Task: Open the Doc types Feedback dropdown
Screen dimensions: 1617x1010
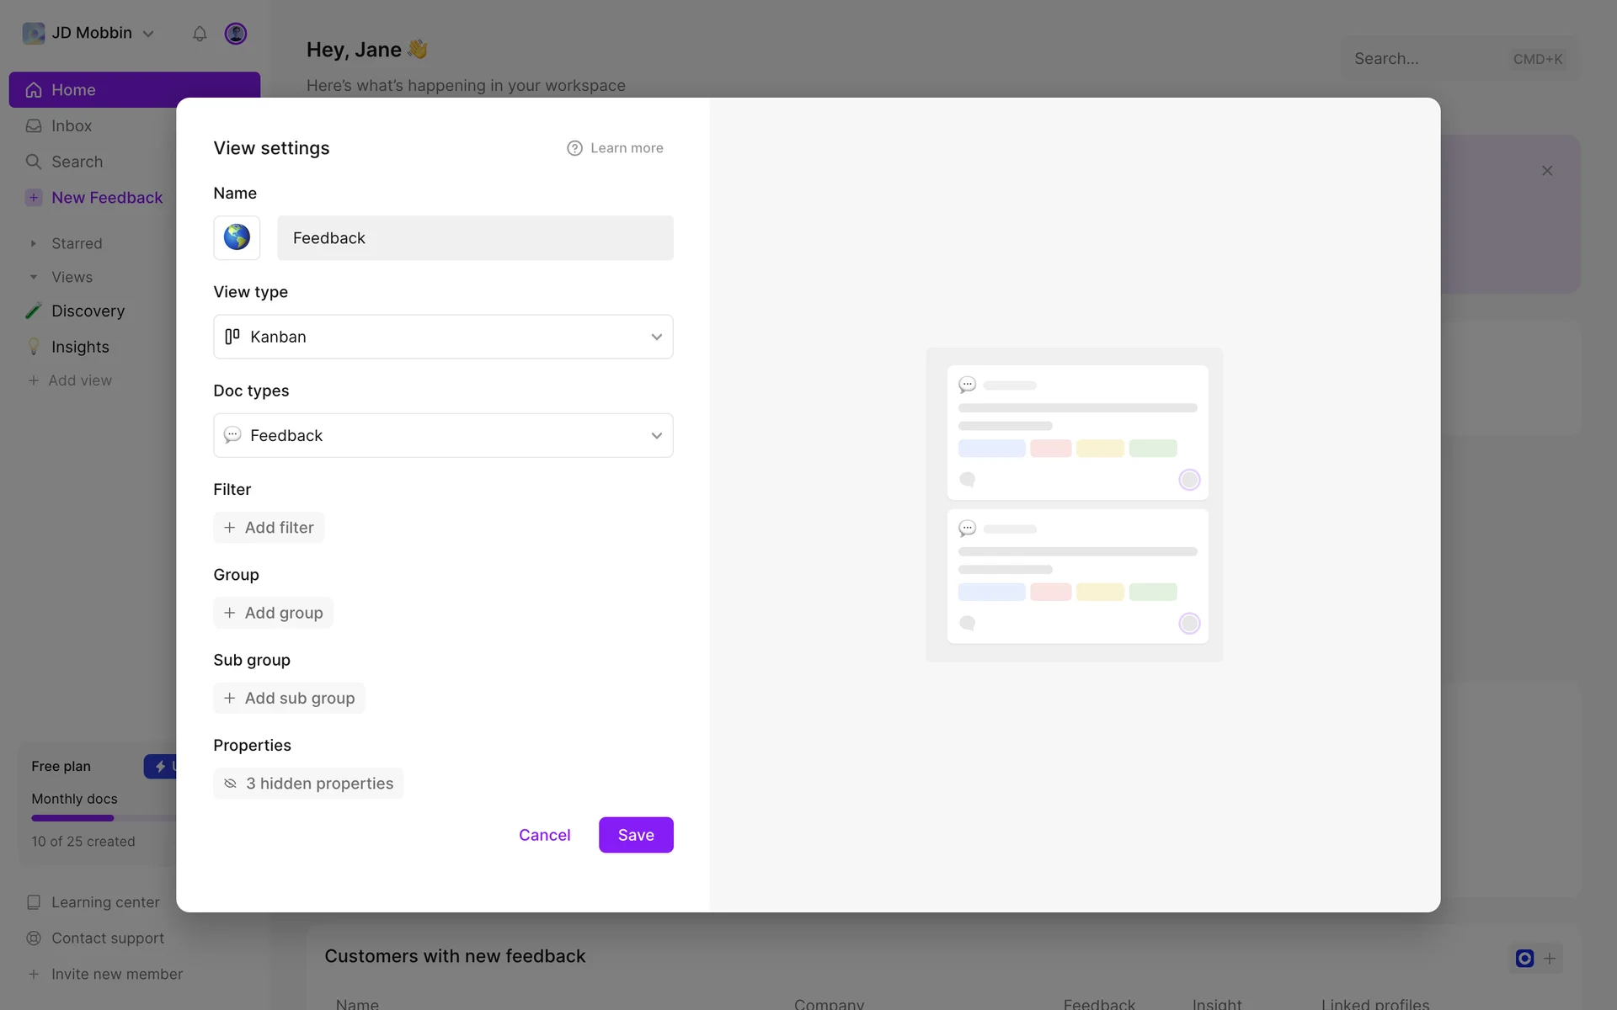Action: pyautogui.click(x=443, y=435)
